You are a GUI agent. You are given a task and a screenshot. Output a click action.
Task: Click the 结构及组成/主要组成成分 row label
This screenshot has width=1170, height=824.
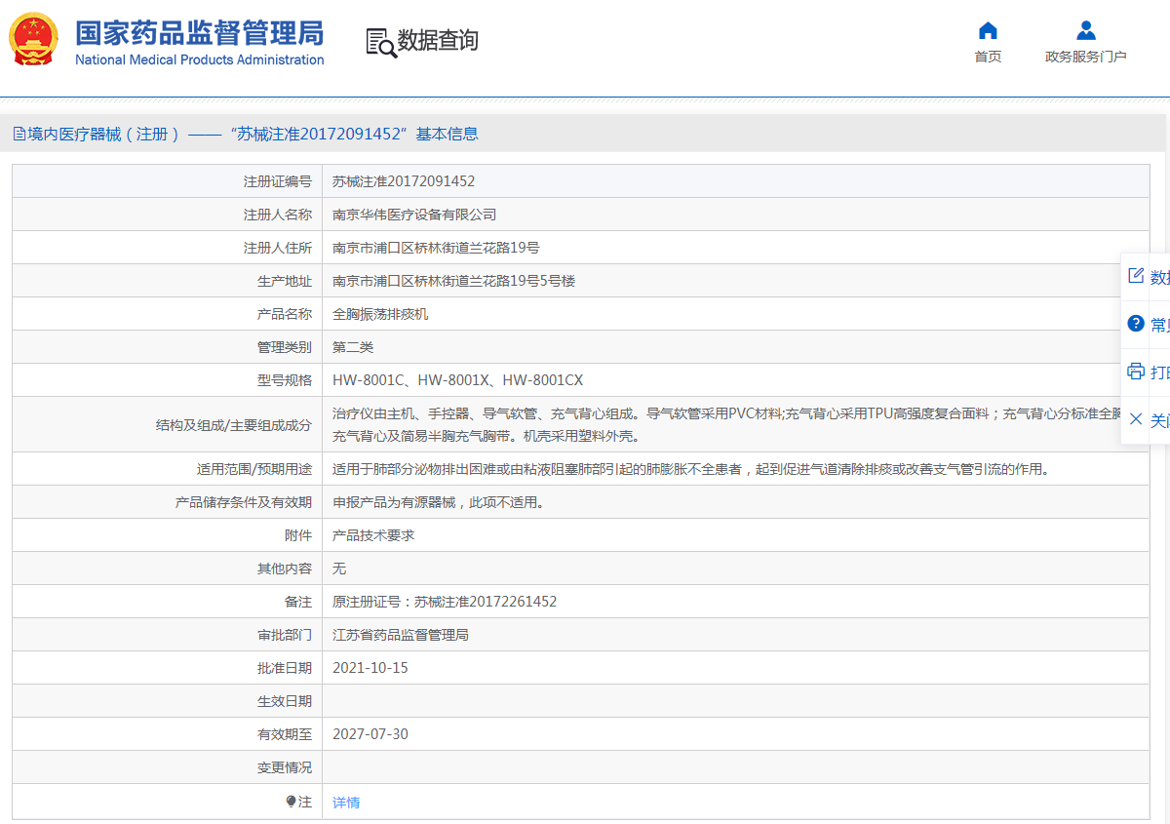pos(234,425)
